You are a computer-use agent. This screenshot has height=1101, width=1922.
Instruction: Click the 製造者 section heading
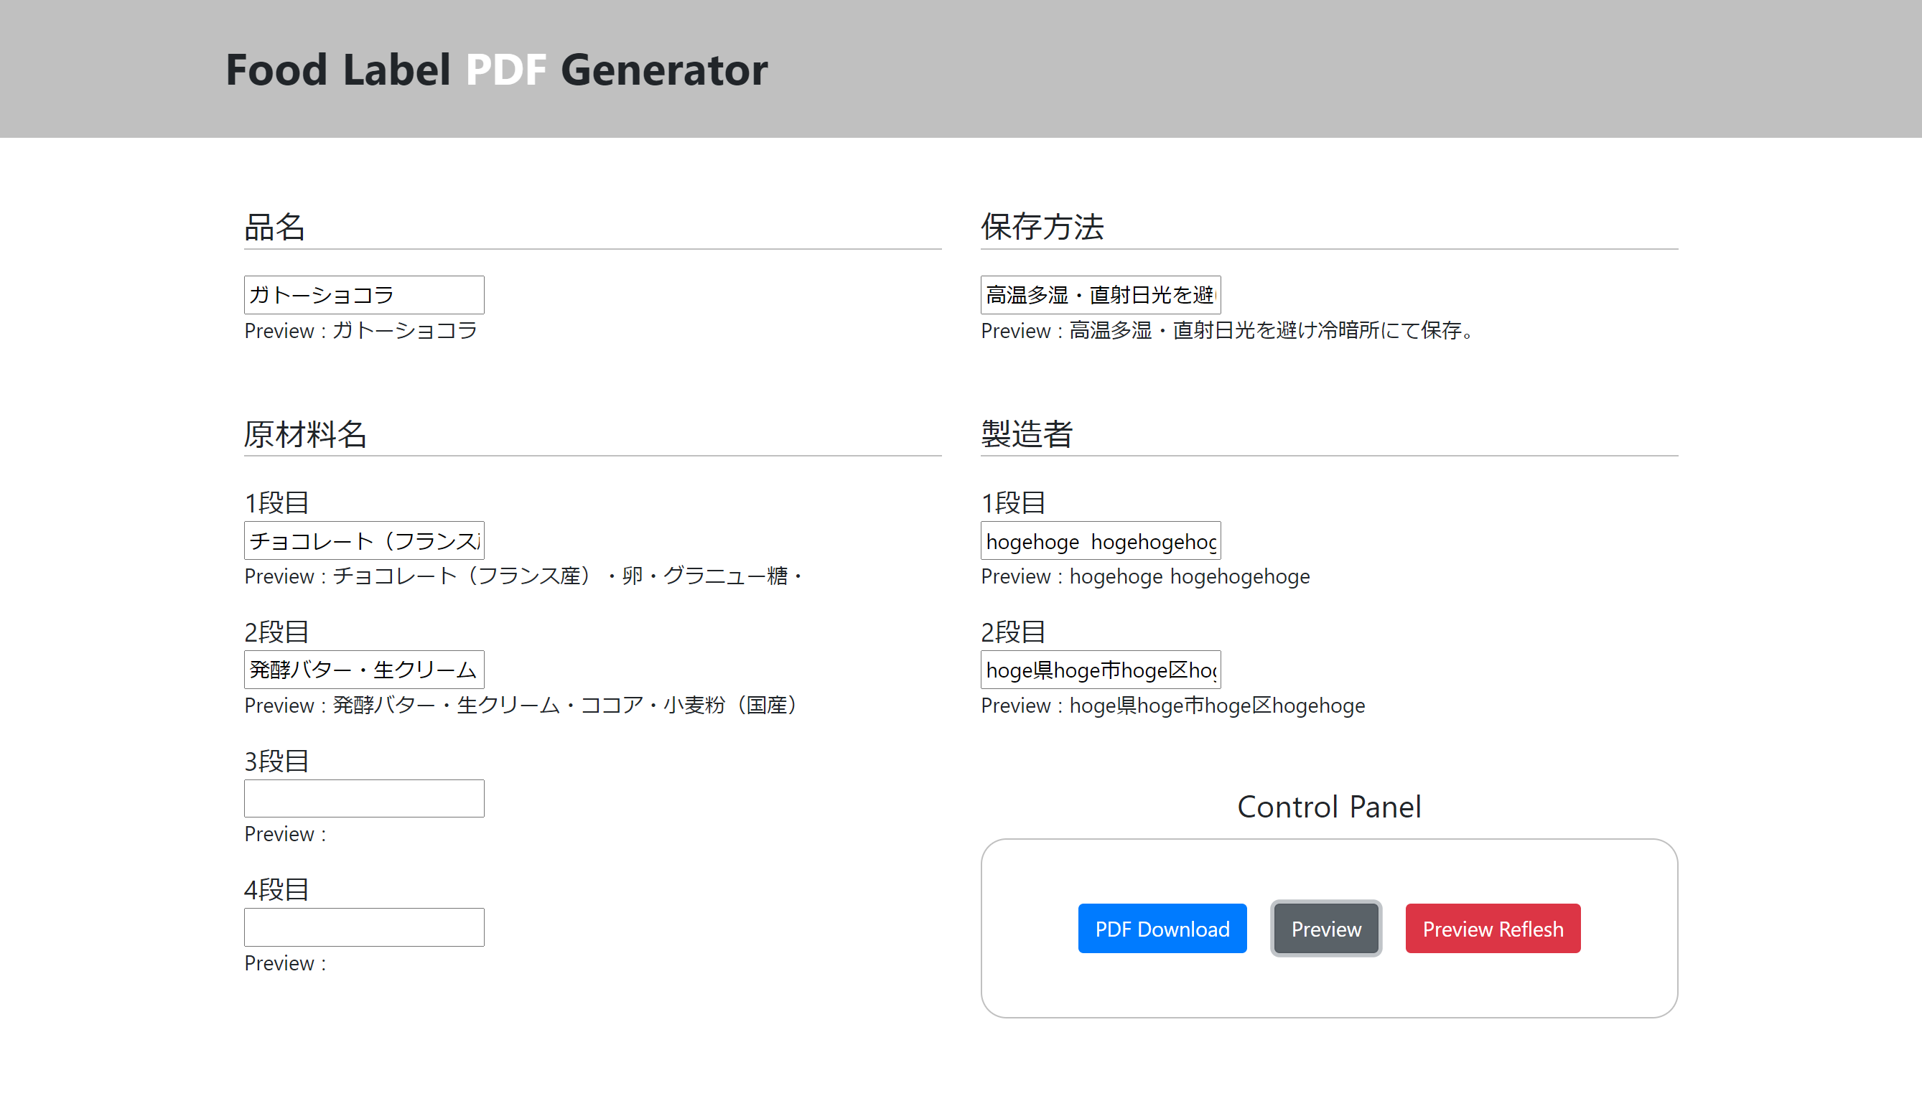click(x=1027, y=434)
